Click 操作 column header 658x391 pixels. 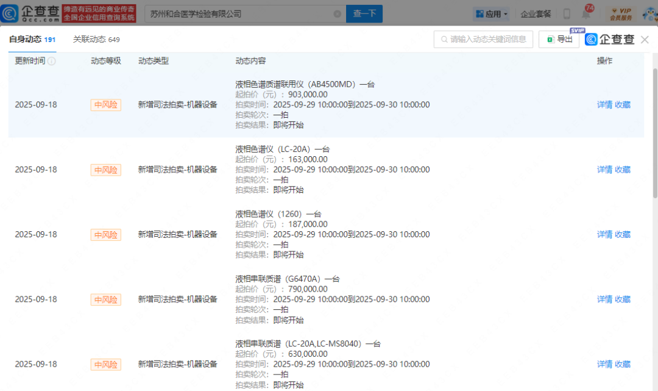coord(605,61)
